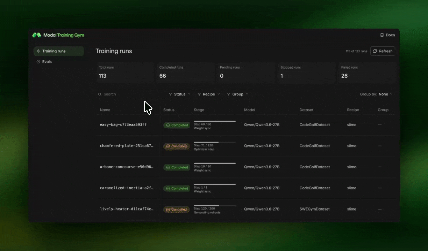Click Completed badge on caramelized-inertia row
428x251 pixels.
pos(177,189)
